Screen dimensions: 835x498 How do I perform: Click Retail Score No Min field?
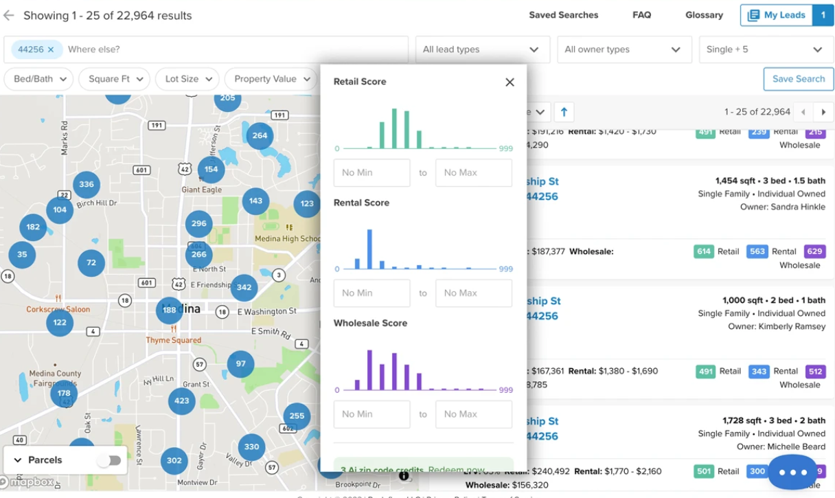371,173
